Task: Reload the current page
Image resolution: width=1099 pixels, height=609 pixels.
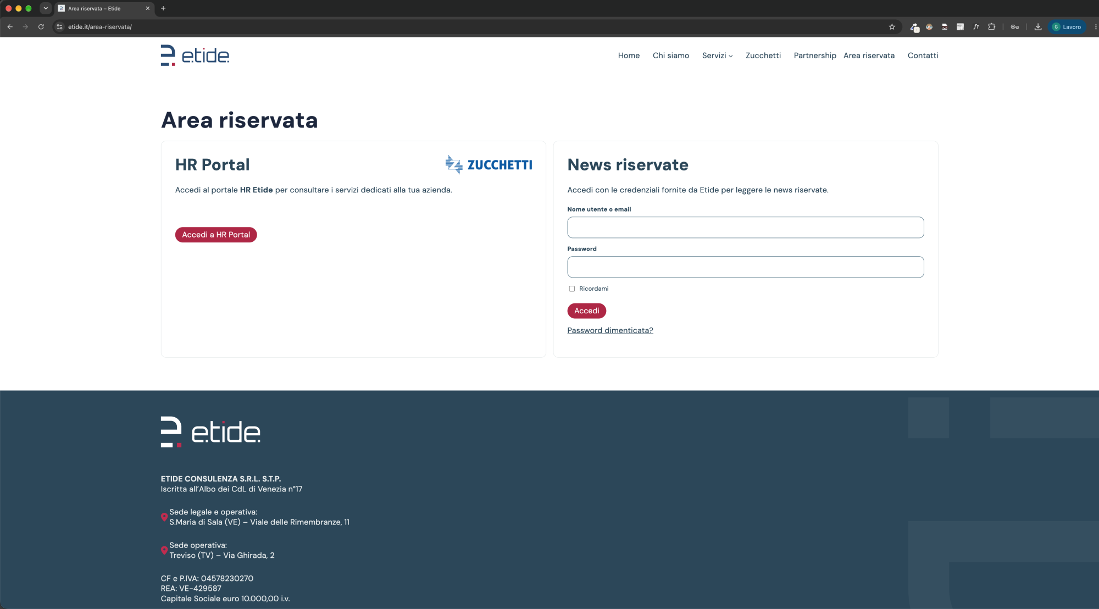Action: 41,27
